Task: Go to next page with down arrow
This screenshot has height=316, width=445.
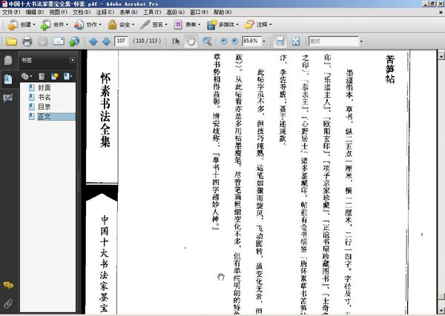Action: 106,41
